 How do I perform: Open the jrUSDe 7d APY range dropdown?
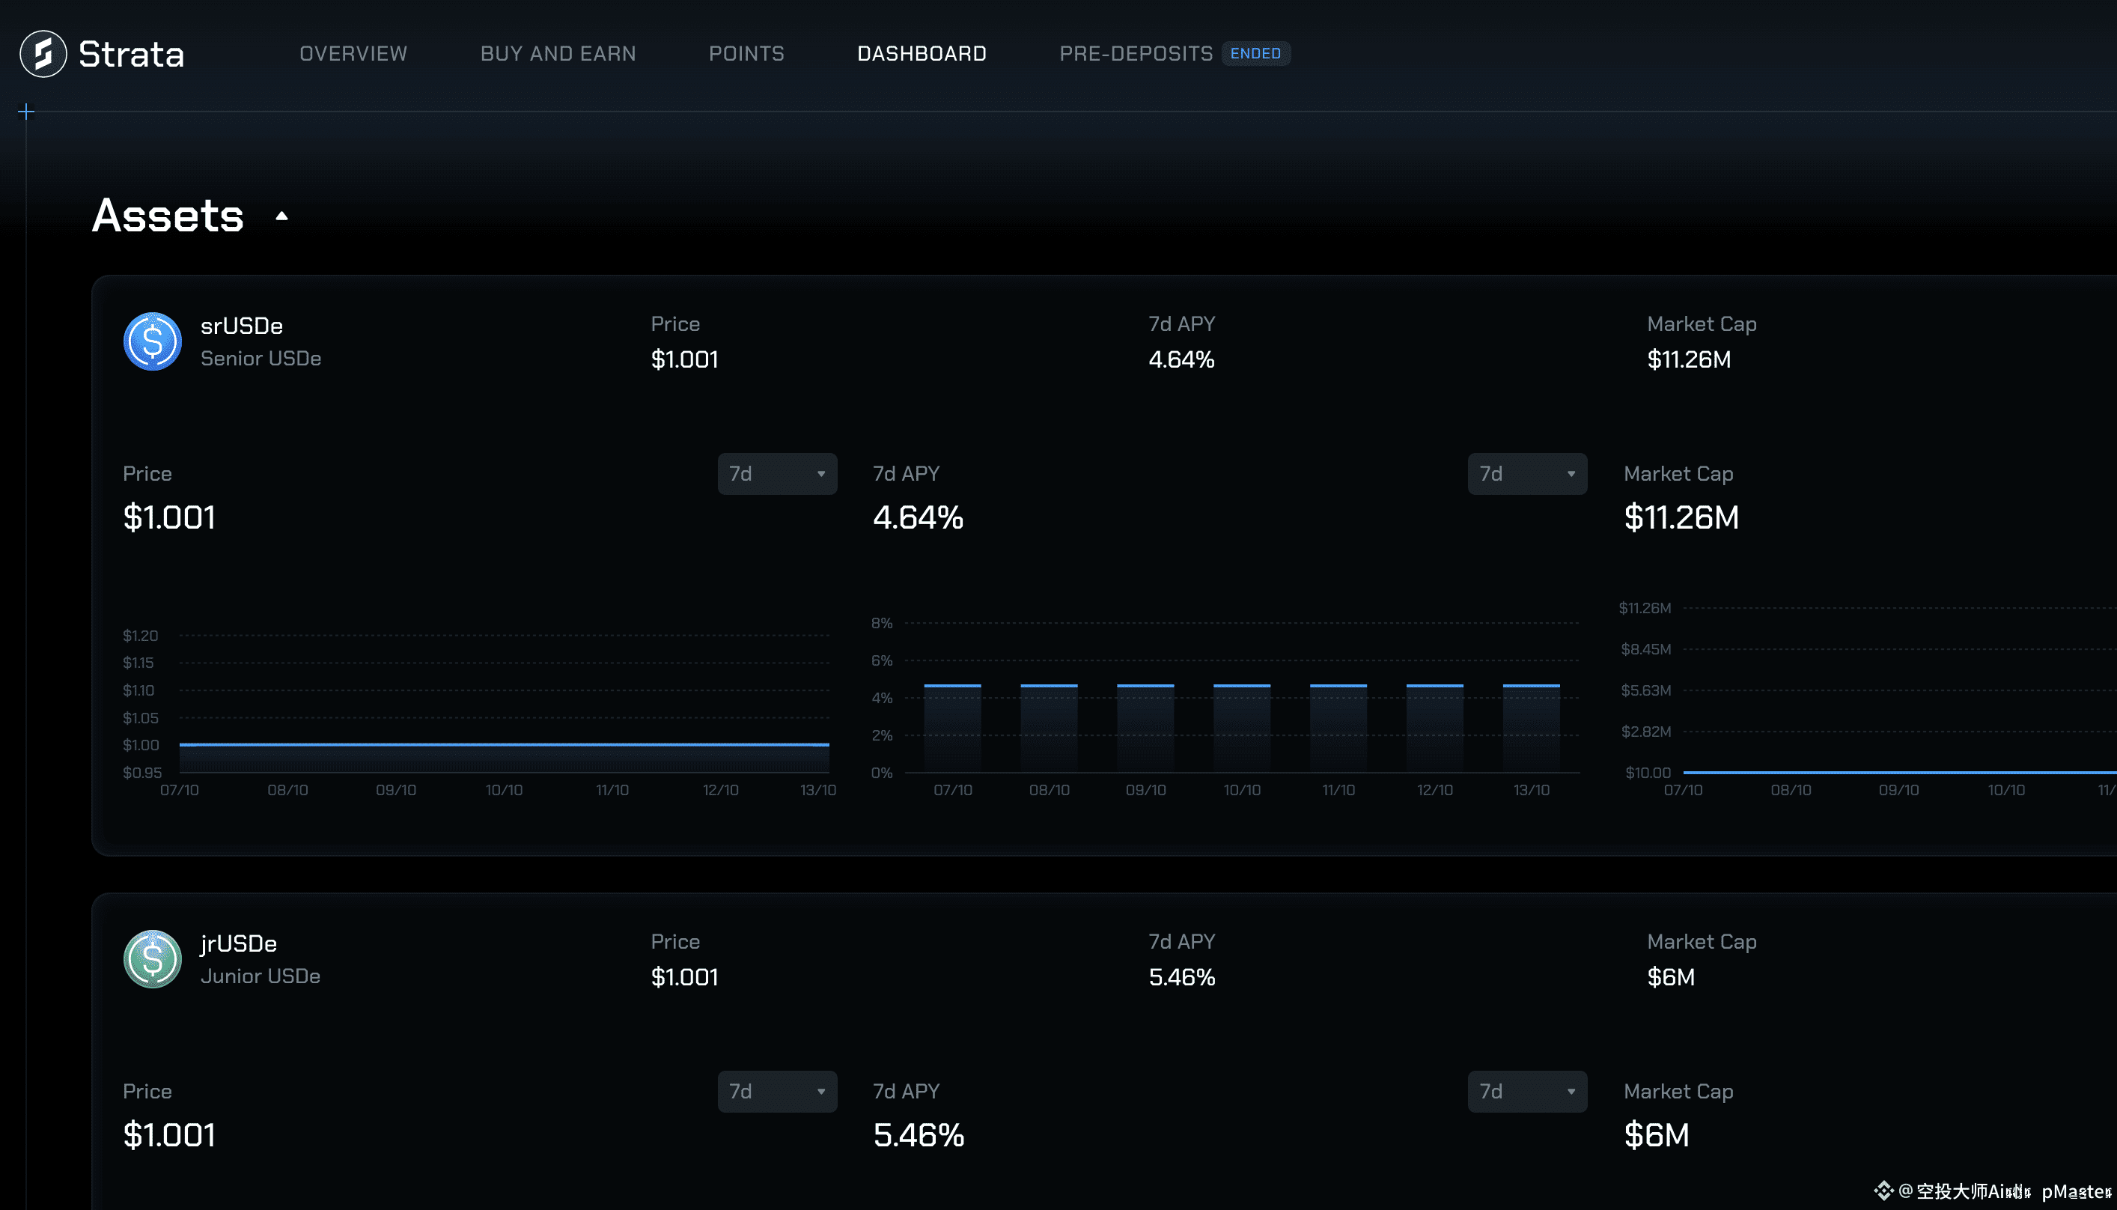pyautogui.click(x=1526, y=1091)
